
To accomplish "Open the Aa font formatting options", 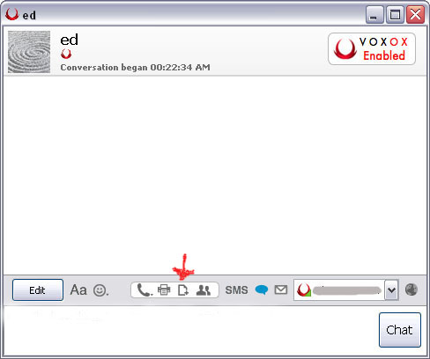I will (x=78, y=290).
